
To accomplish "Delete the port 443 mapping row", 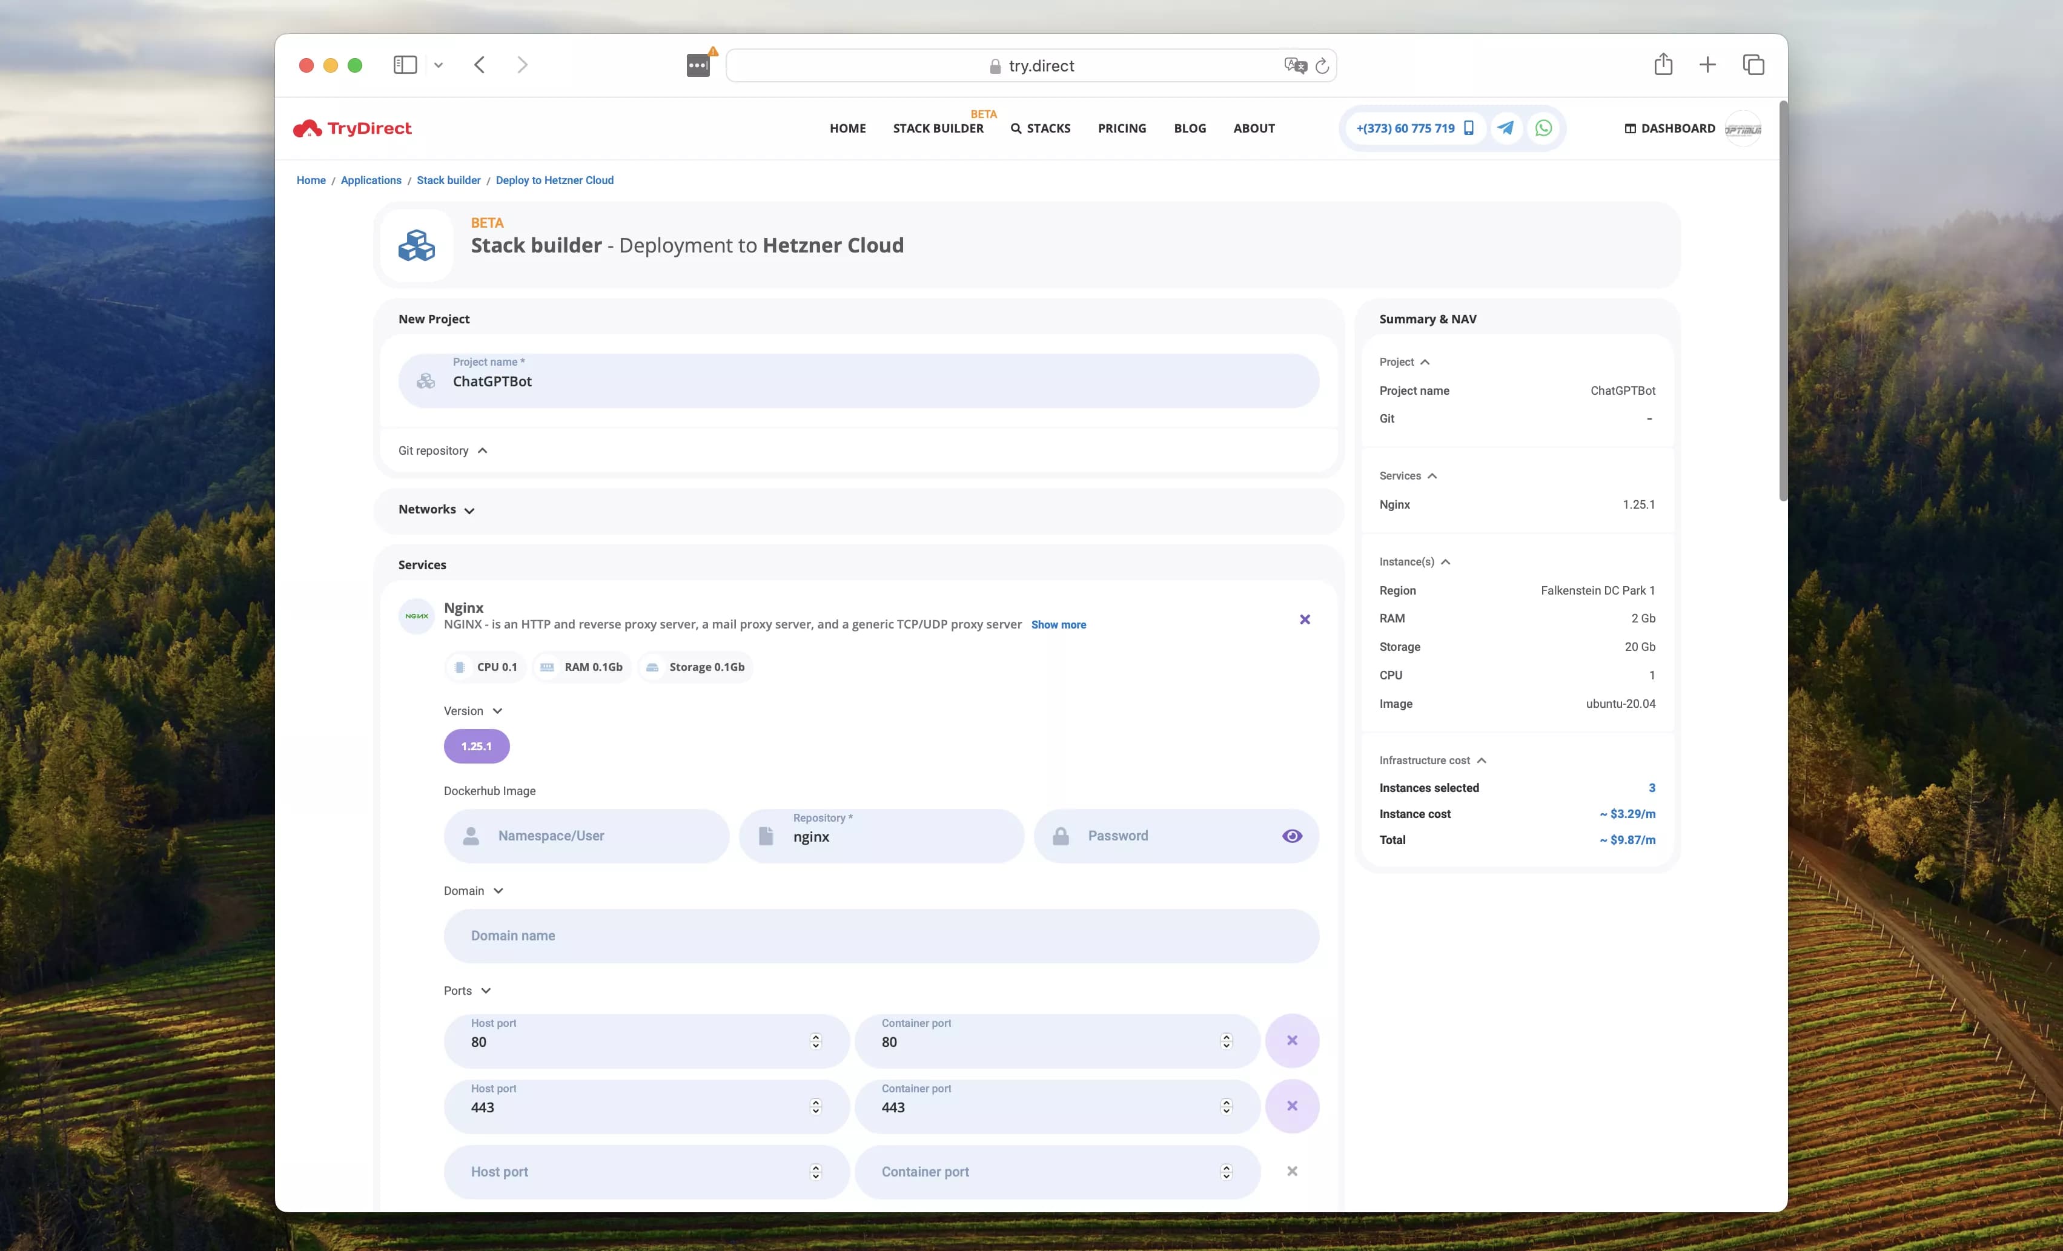I will (1292, 1106).
